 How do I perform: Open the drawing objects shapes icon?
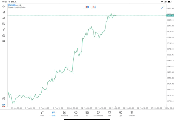click(x=4, y=35)
